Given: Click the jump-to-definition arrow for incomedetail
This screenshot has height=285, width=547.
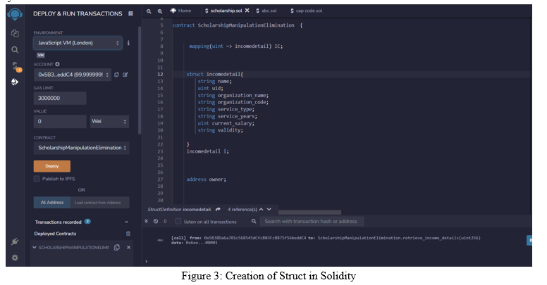Looking at the screenshot, I should [218, 210].
